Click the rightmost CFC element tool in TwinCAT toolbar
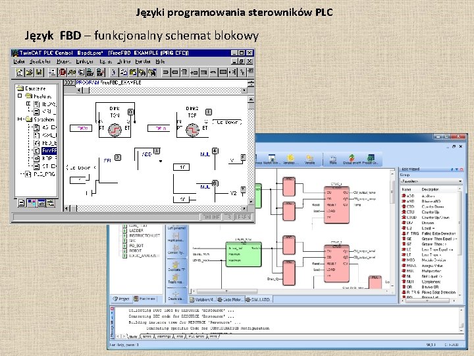Viewport: 474px width, 356px height. (251, 73)
